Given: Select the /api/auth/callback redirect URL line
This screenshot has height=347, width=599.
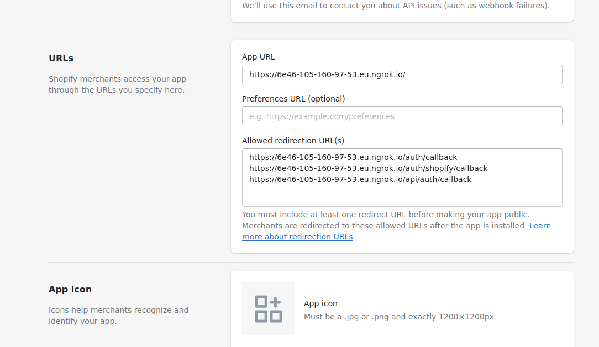Looking at the screenshot, I should [360, 179].
